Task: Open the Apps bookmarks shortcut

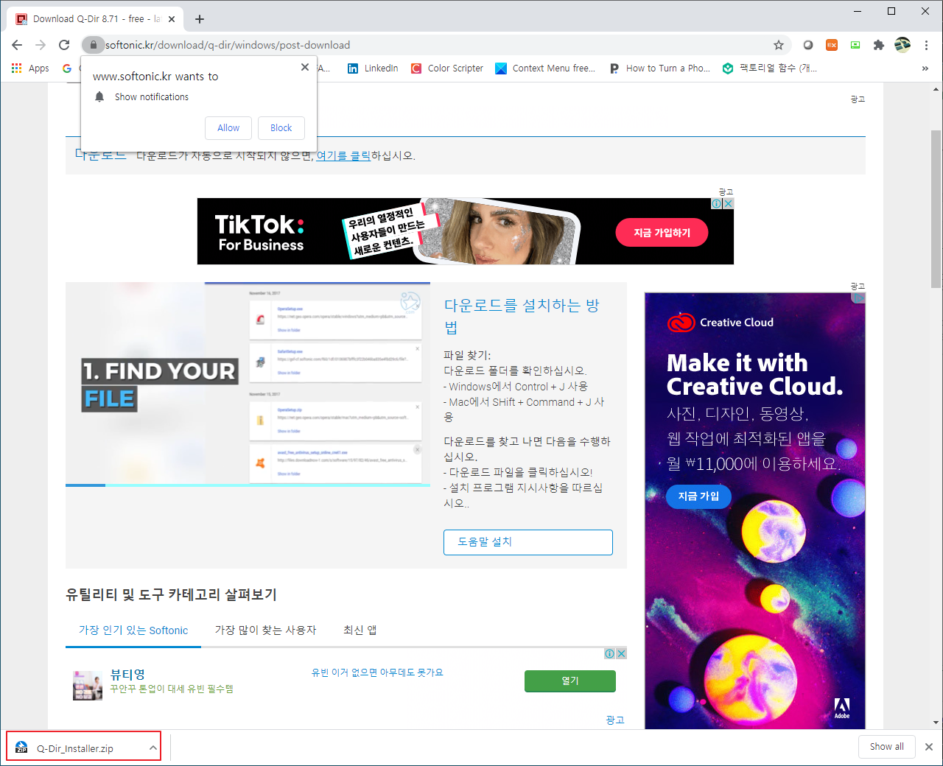Action: tap(30, 68)
